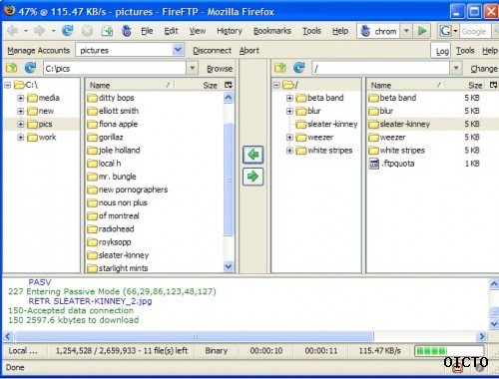This screenshot has height=379, width=499.
Task: Click the new tab icon in toolbar
Action: click(107, 31)
